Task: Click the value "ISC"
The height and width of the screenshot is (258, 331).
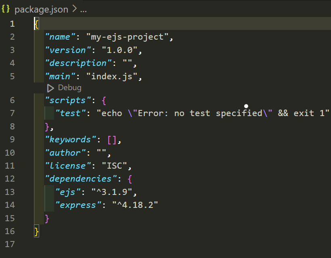Action: 114,166
